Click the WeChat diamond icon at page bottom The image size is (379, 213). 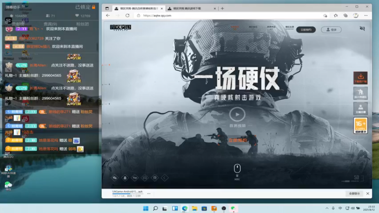pos(115,178)
